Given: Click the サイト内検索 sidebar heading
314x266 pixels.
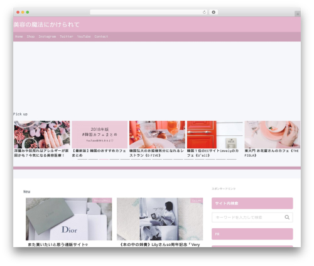Looking at the screenshot, I should [252, 203].
